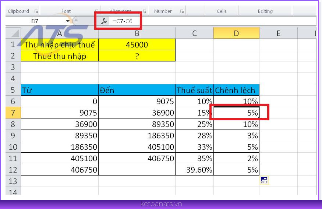Click the Name Box showing D7
This screenshot has width=322, height=209.
(x=35, y=21)
